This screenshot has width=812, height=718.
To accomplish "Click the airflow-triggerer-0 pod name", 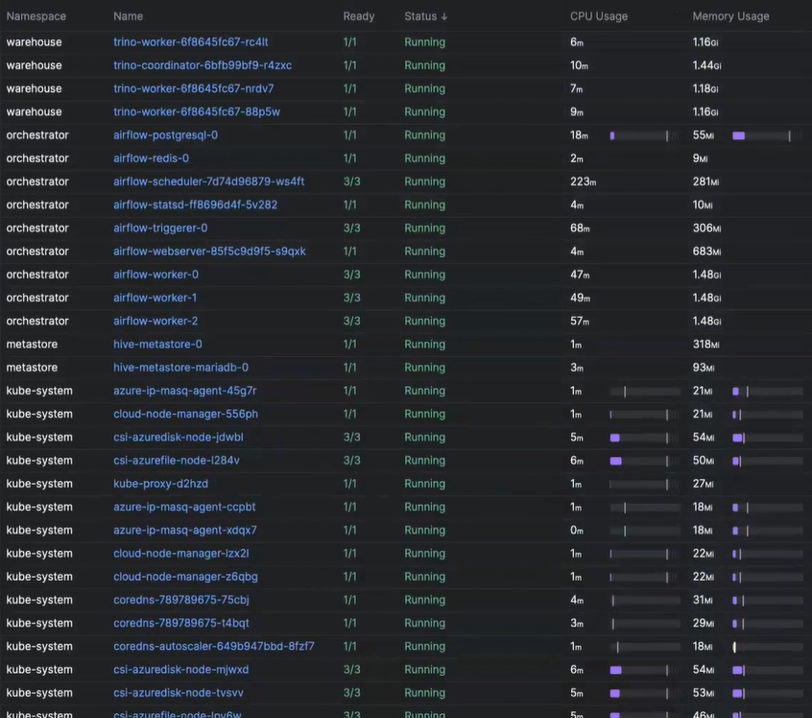I will tap(160, 228).
